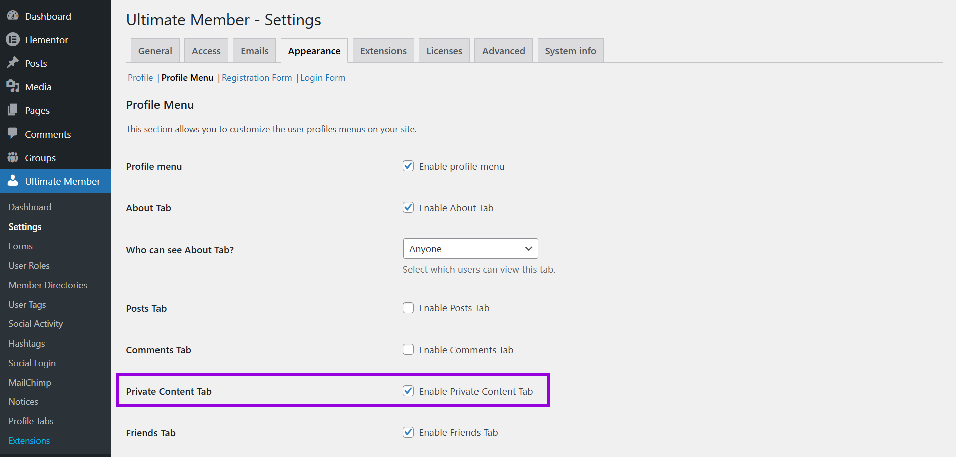Go to the Licenses tab
Viewport: 956px width, 457px height.
[444, 51]
